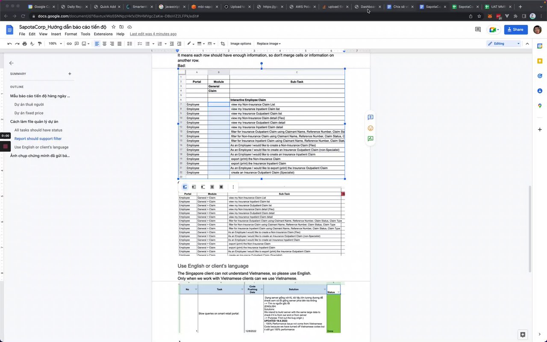547x342 pixels.
Task: Open the comment history panel
Action: click(478, 29)
